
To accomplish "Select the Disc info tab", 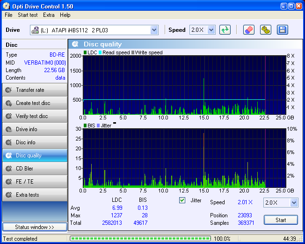I will (35, 142).
